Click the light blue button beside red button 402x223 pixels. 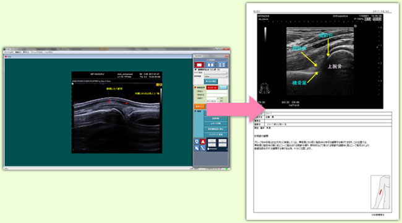point(223,87)
